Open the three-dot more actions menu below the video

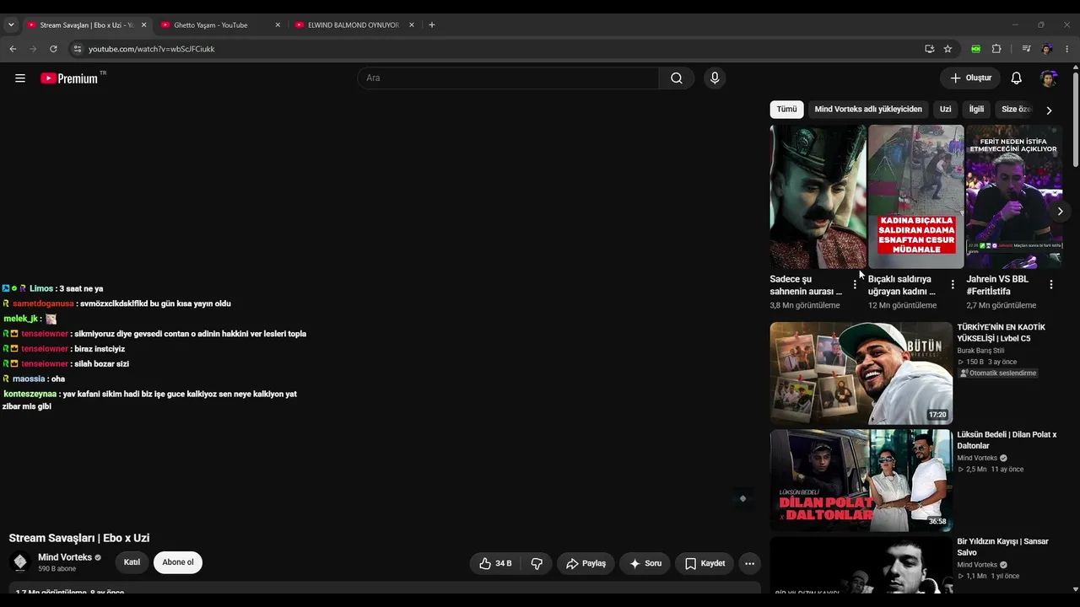tap(749, 563)
